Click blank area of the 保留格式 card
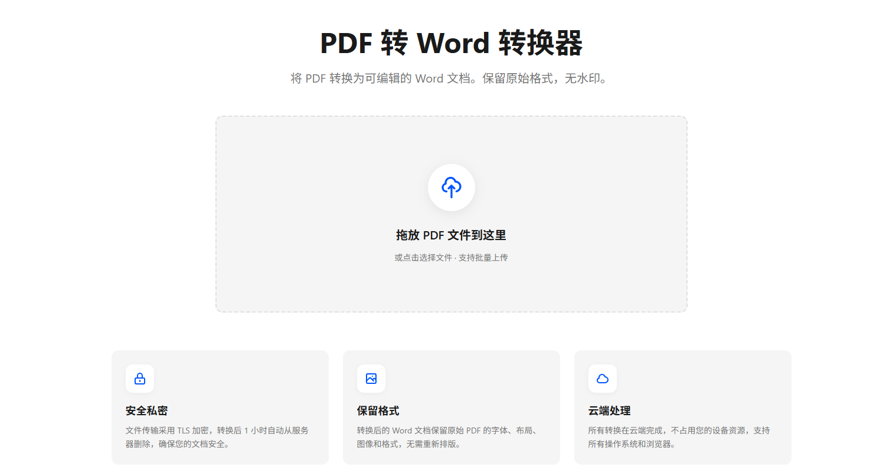The image size is (880, 470). (x=479, y=380)
